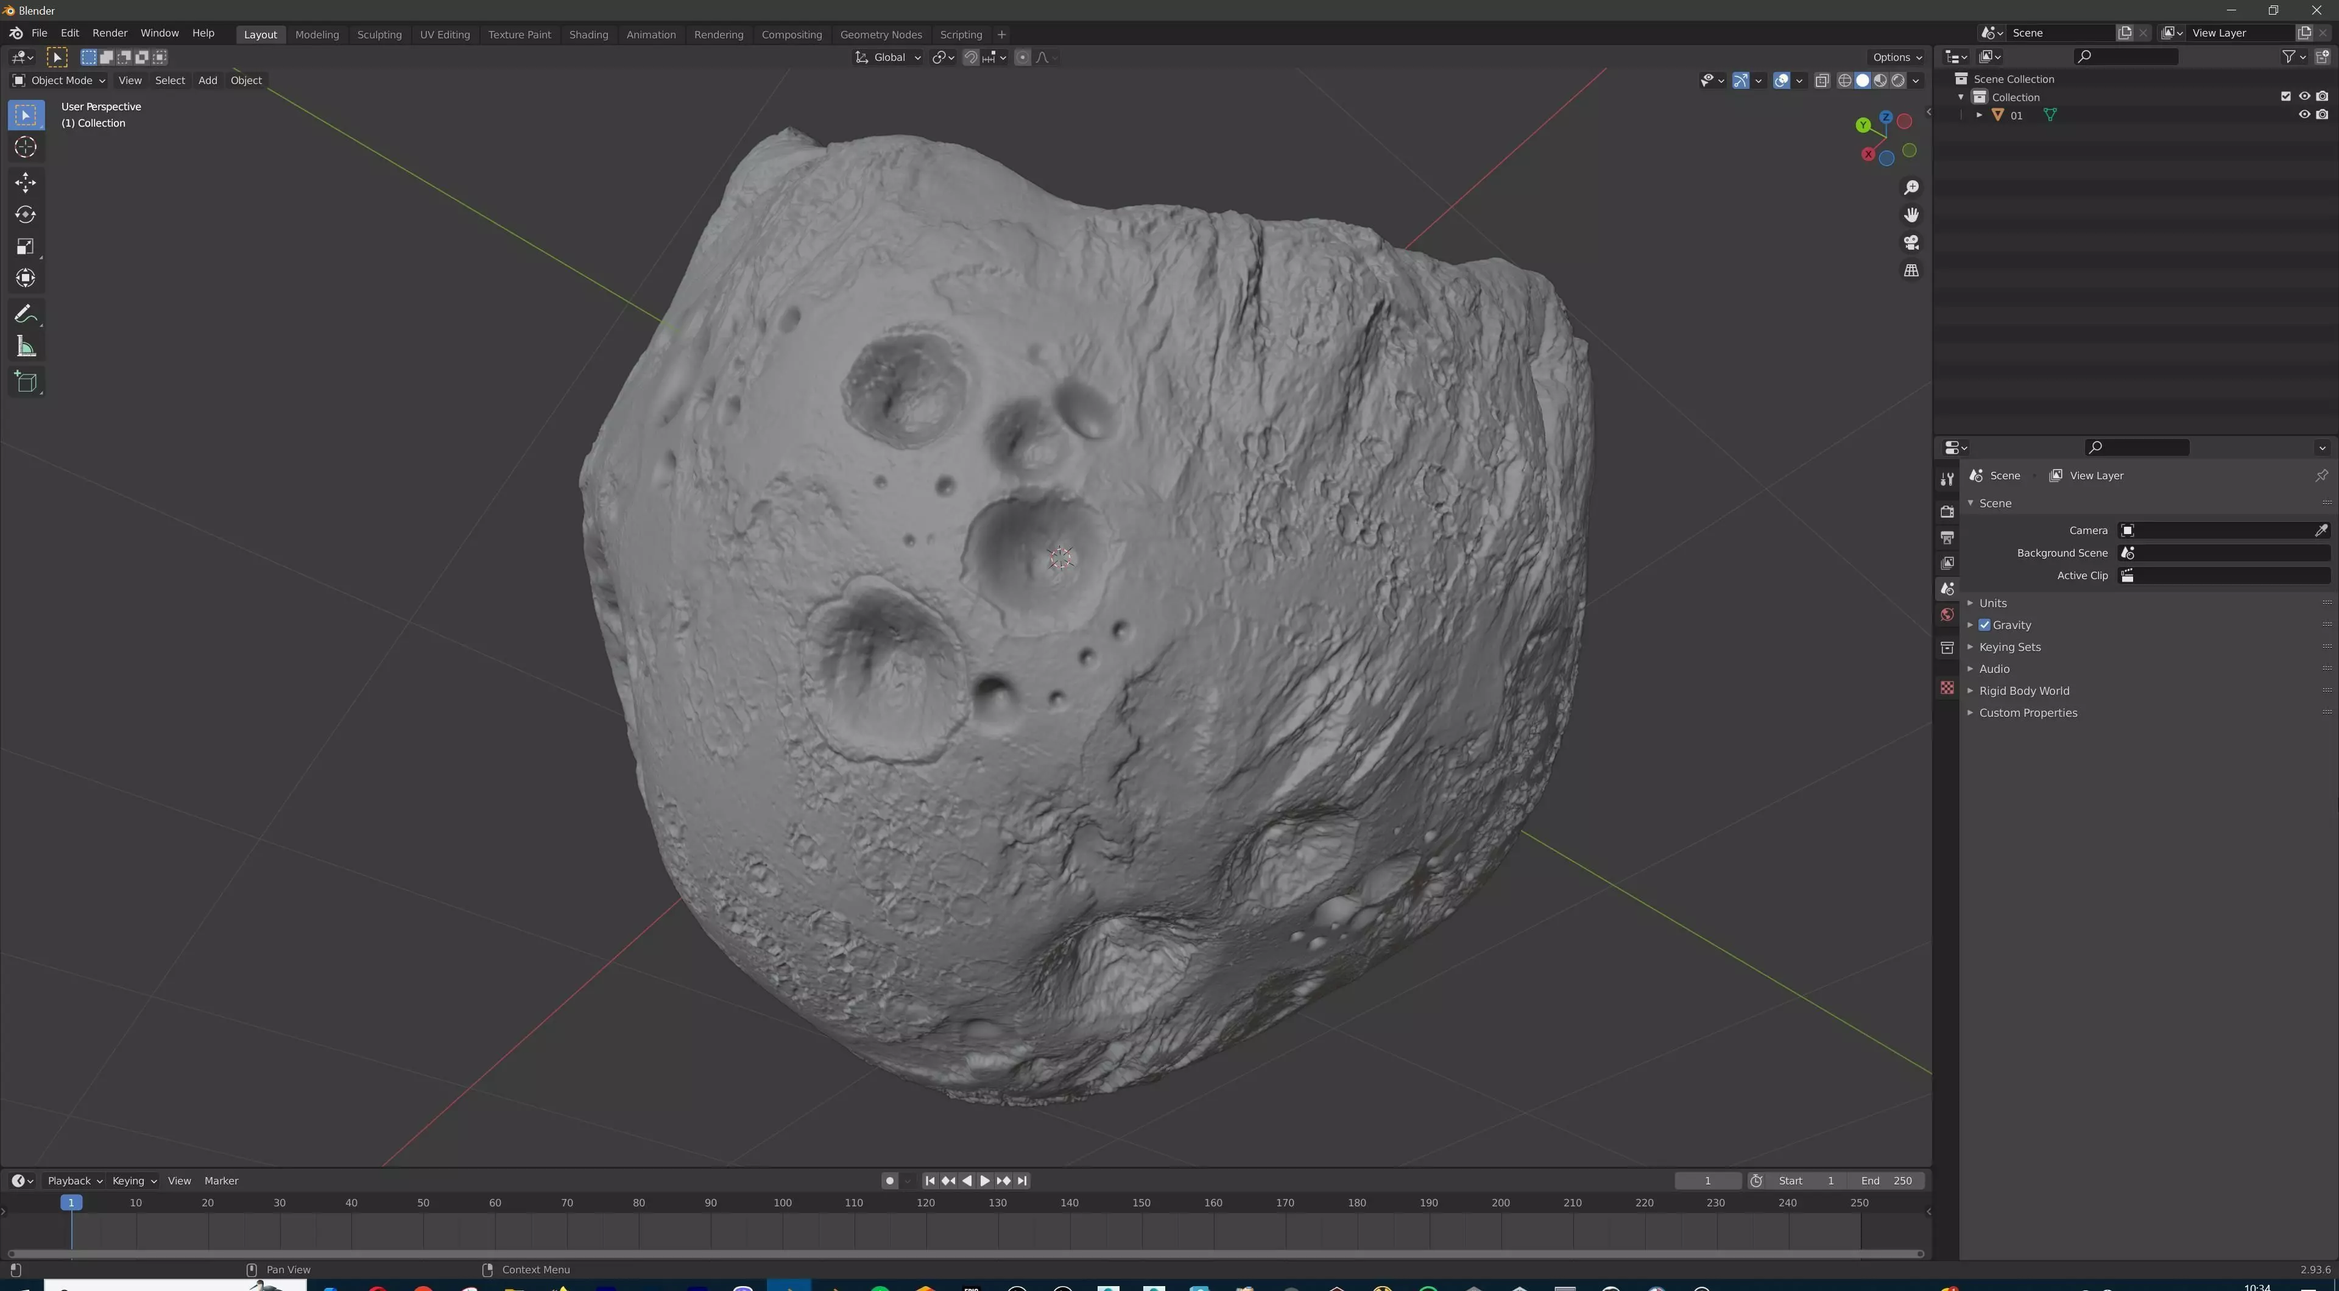The height and width of the screenshot is (1291, 2339).
Task: Click the timeline playhead at frame 1
Action: (71, 1202)
